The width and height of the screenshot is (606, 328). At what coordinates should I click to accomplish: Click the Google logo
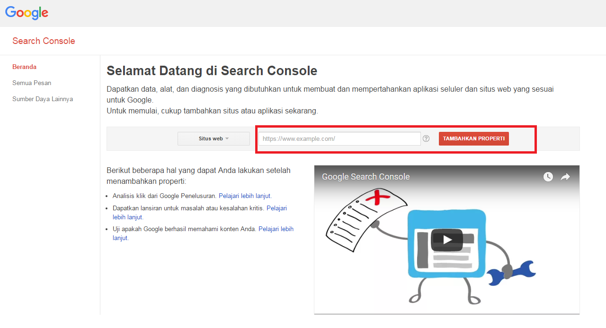27,13
